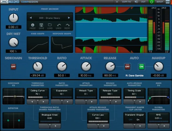
Task: Click the A preset slot button
Action: [117, 2]
